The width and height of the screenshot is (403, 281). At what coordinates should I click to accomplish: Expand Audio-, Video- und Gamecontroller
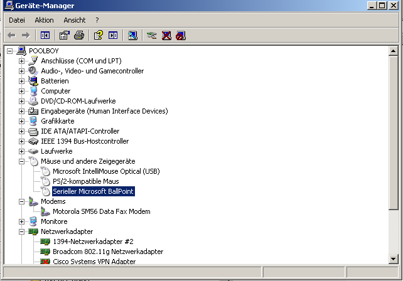click(21, 71)
